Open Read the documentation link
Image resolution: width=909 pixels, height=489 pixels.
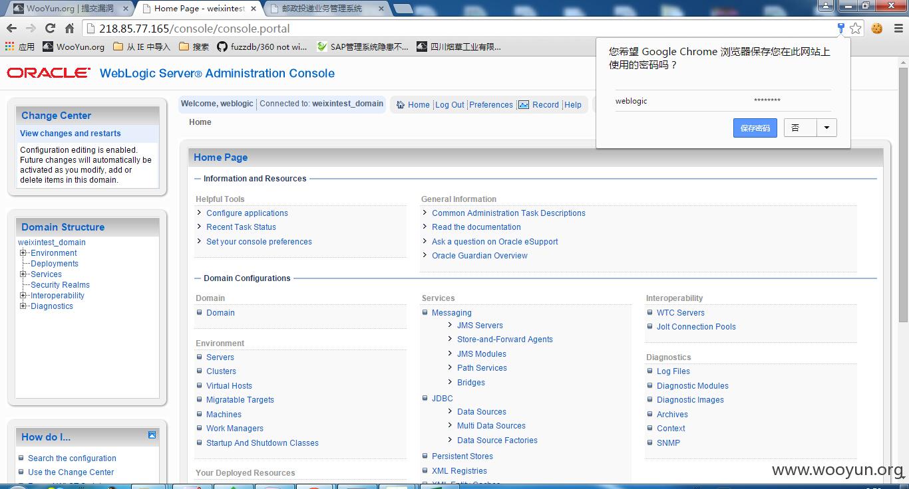click(x=476, y=227)
